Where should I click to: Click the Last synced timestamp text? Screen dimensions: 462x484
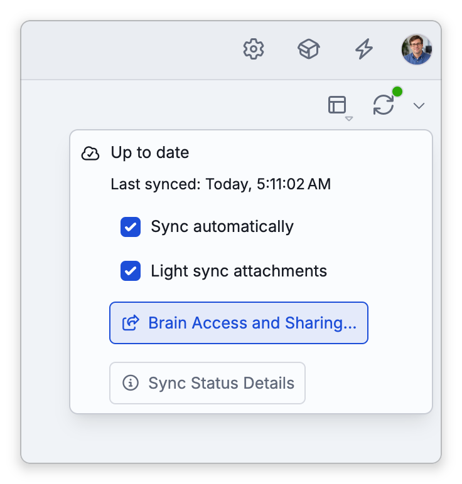(221, 184)
